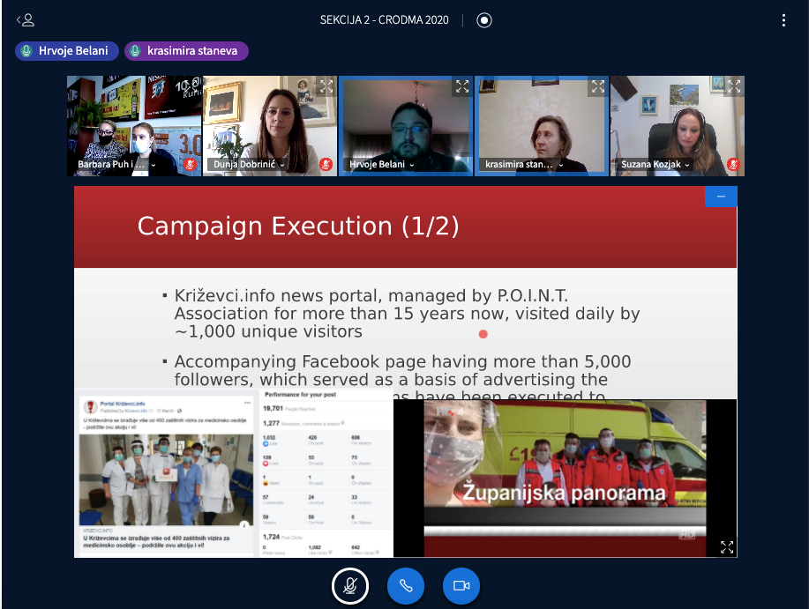The height and width of the screenshot is (609, 809).
Task: Click the krasimira staneva talking indicator
Action: (186, 51)
